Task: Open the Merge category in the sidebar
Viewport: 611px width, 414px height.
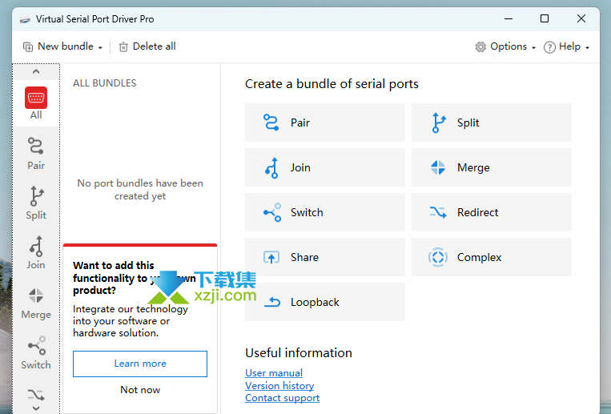Action: point(36,303)
